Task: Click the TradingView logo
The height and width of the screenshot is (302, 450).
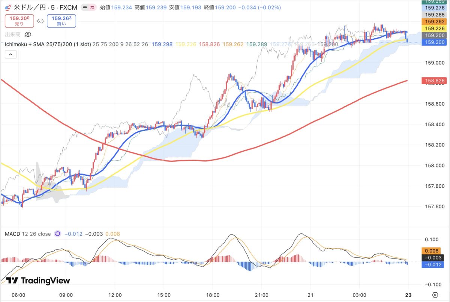Action: point(38,281)
